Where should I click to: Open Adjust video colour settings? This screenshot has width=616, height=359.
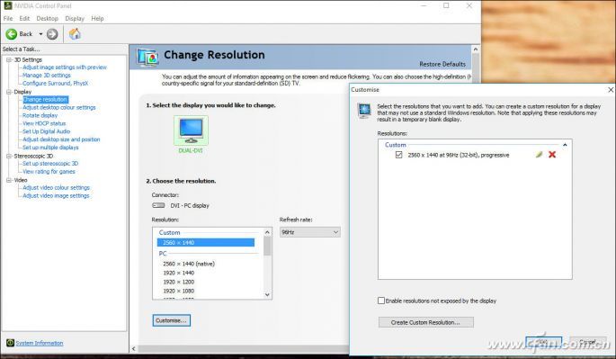pos(56,187)
